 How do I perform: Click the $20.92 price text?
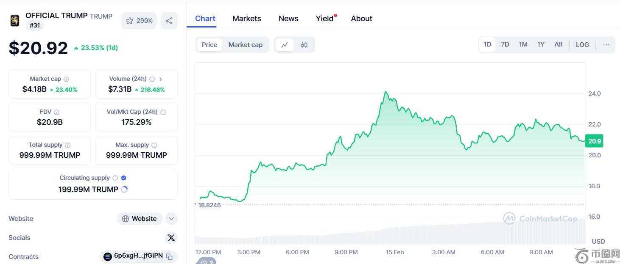[38, 48]
